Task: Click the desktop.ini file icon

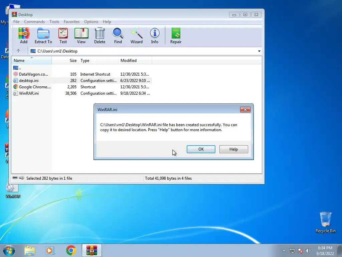Action: pyautogui.click(x=15, y=80)
